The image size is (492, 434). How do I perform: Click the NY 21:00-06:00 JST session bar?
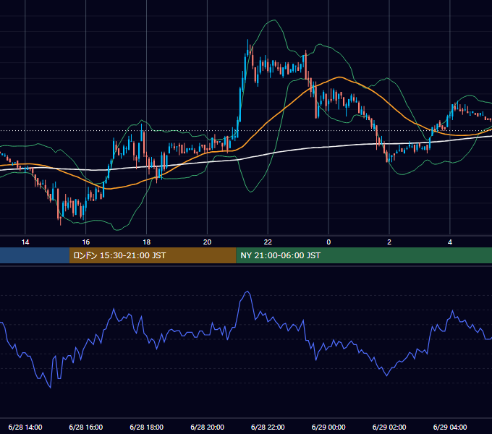(364, 255)
